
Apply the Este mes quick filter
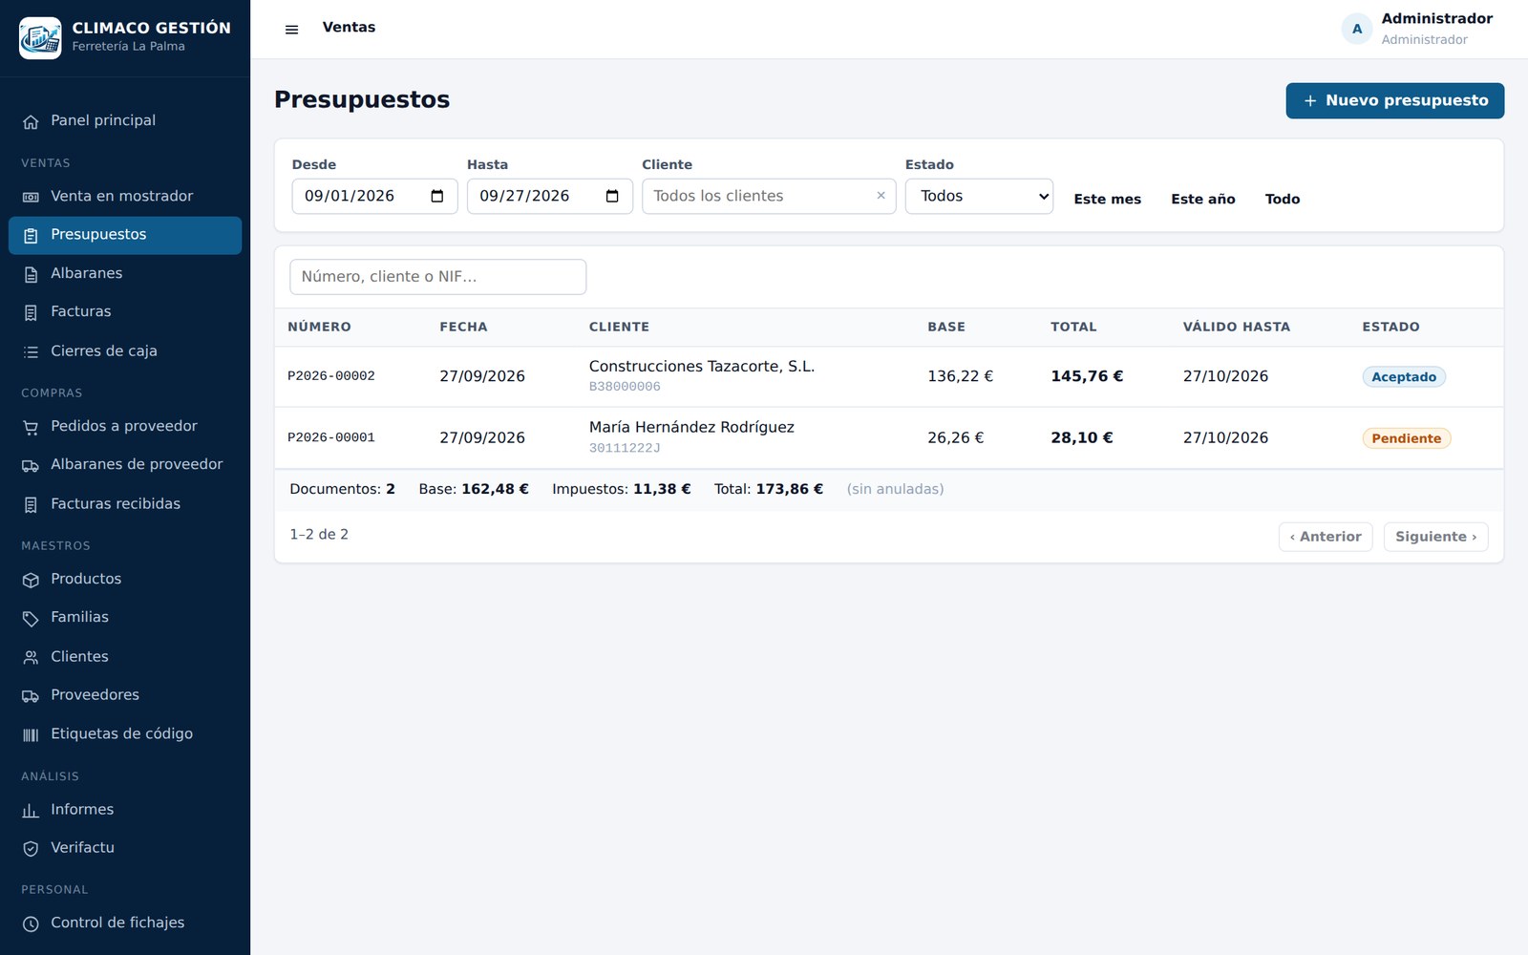pos(1107,200)
